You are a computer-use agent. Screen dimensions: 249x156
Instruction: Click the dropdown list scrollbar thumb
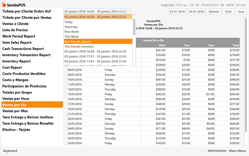click(x=134, y=27)
